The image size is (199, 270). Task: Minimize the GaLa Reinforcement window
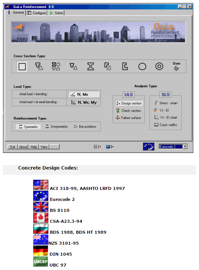pyautogui.click(x=180, y=7)
